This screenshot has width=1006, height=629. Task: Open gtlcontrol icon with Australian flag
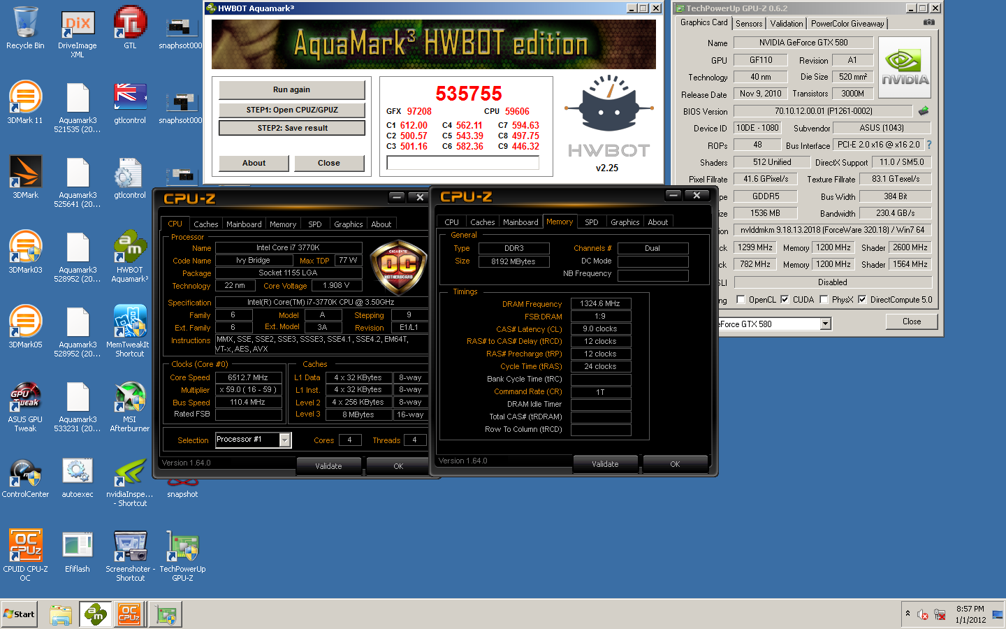(x=130, y=103)
